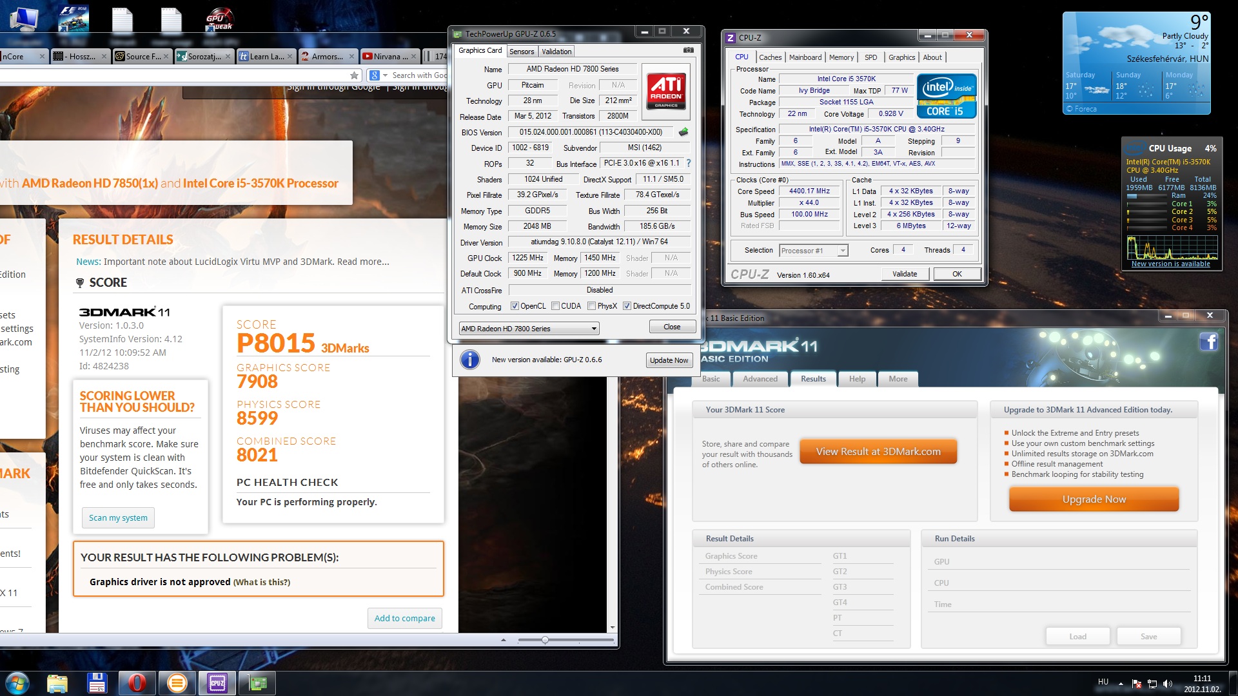Open the Processor #1 selection dropdown
This screenshot has height=696, width=1238.
[x=814, y=251]
